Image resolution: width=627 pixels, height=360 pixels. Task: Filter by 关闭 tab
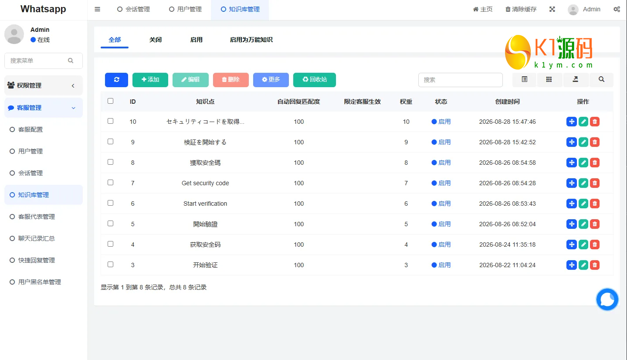coord(156,40)
